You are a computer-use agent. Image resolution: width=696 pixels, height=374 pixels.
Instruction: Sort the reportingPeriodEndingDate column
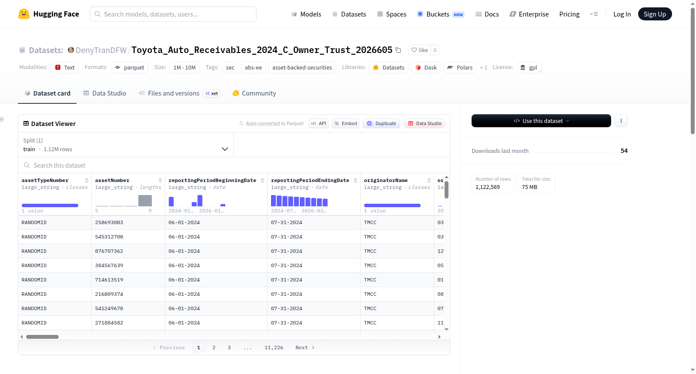[355, 180]
